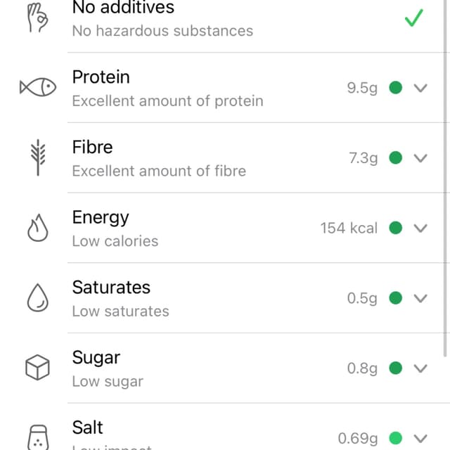Image resolution: width=450 pixels, height=450 pixels.
Task: Expand the Fibre details chevron
Action: 420,157
